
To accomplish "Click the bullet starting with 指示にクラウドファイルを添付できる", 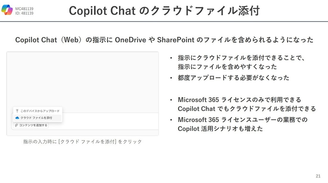I will tap(242, 62).
